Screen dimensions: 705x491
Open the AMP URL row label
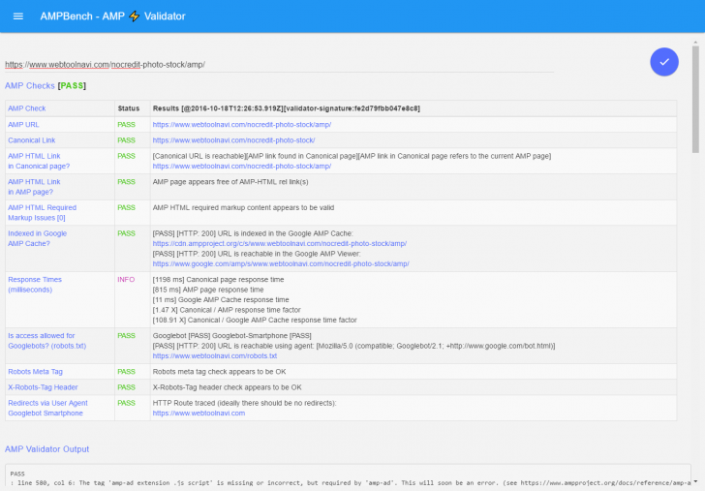(x=23, y=125)
